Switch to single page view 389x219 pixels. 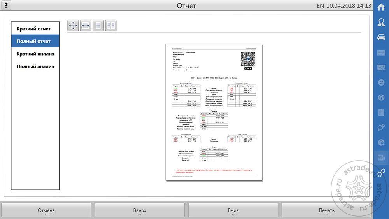pyautogui.click(x=98, y=25)
